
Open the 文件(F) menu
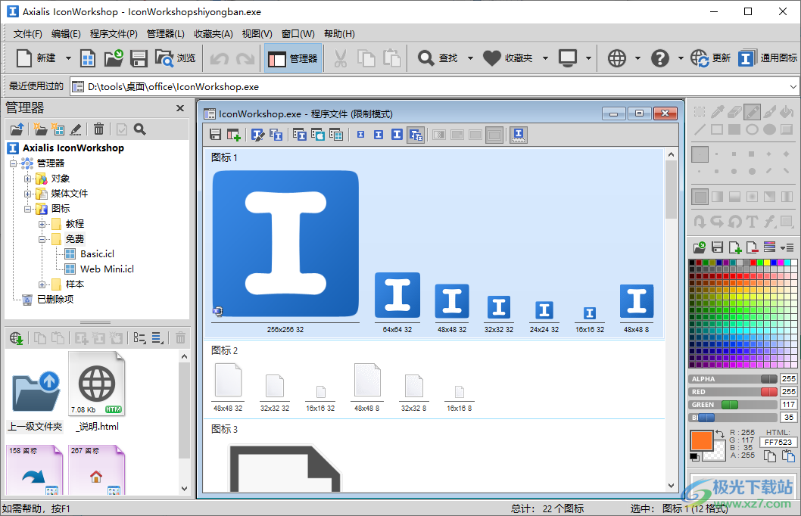(27, 33)
